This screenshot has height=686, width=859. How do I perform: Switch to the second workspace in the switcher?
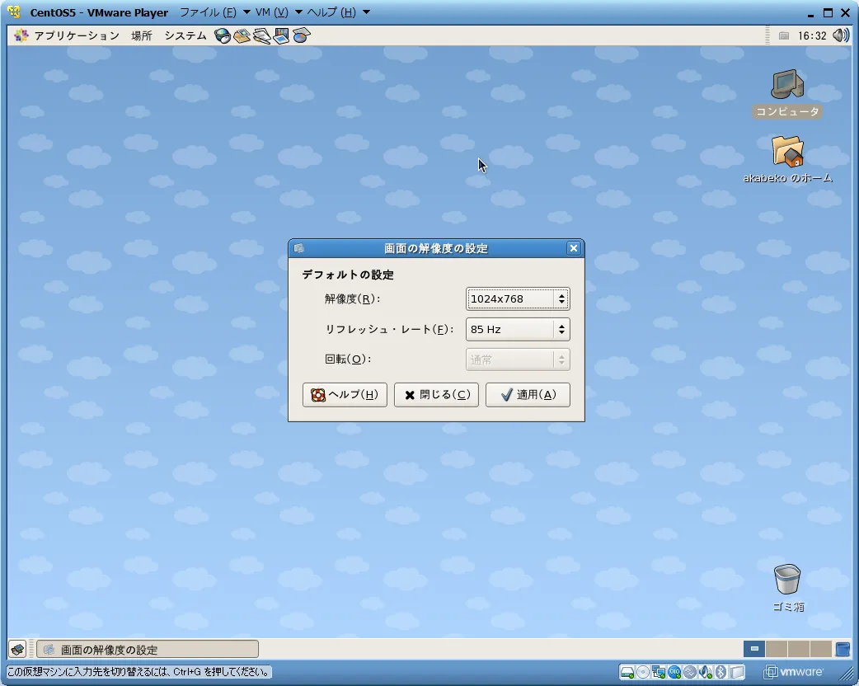coord(776,650)
